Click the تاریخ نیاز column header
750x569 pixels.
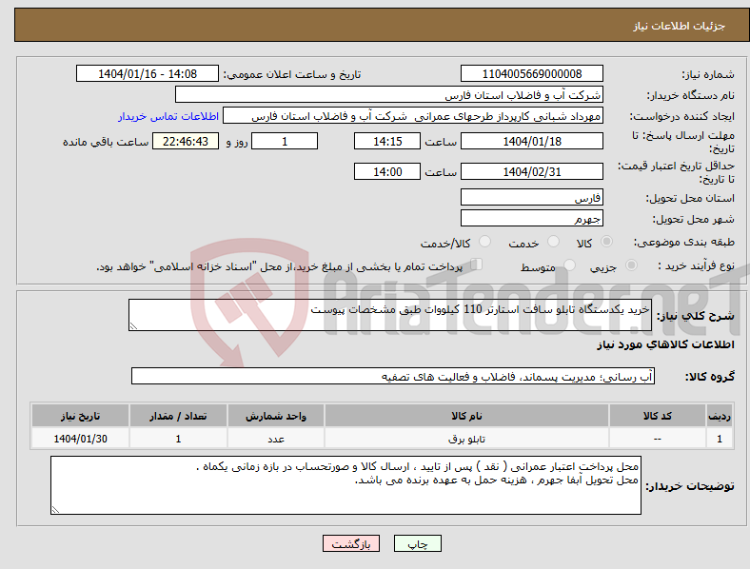(80, 416)
